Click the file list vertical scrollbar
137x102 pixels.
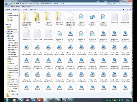point(132,35)
